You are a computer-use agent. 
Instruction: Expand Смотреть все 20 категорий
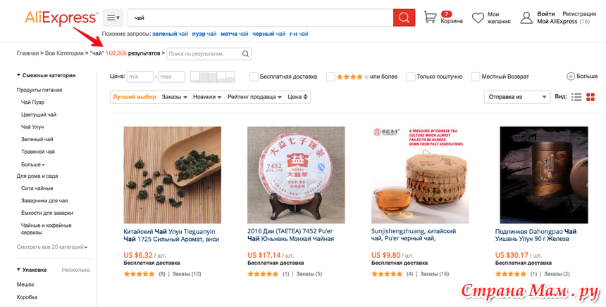(x=52, y=247)
